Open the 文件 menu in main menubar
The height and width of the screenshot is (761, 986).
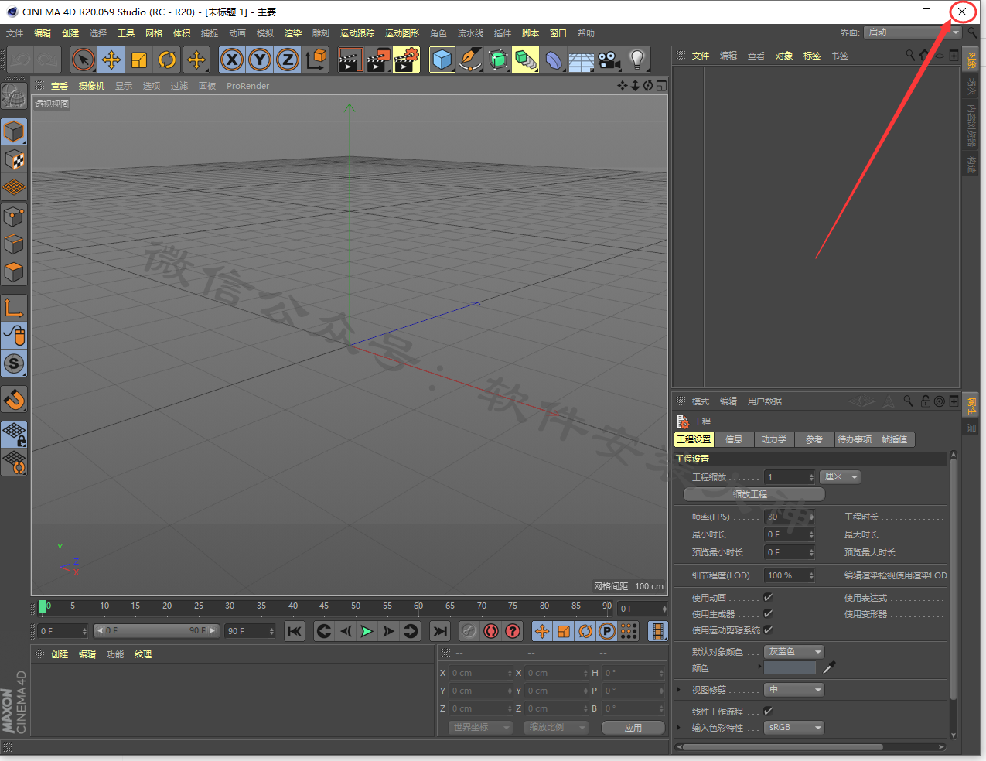(x=15, y=33)
